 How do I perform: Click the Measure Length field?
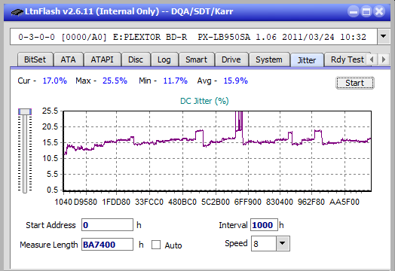[107, 245]
